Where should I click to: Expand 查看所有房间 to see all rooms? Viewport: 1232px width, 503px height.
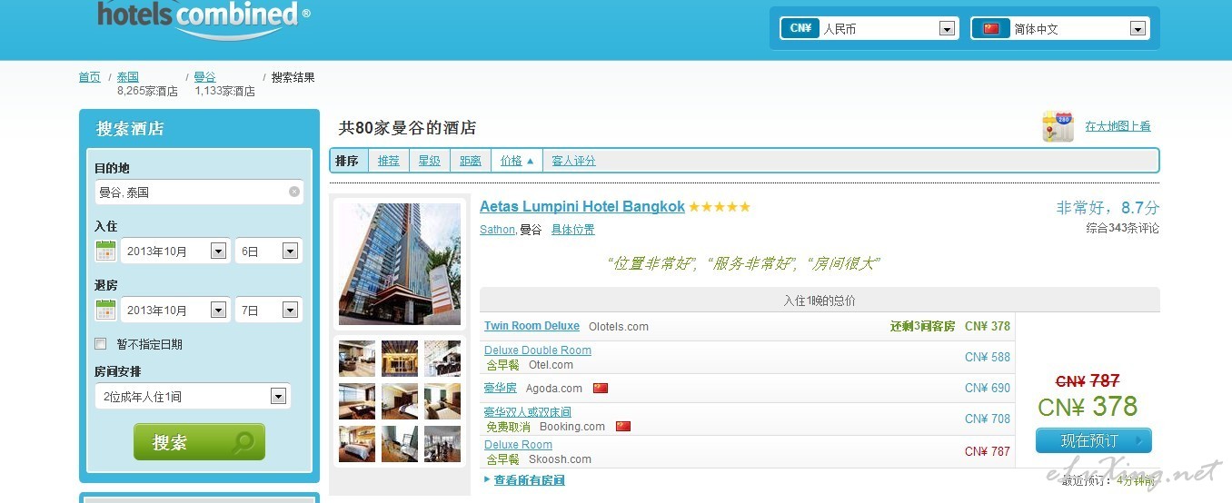pos(529,480)
